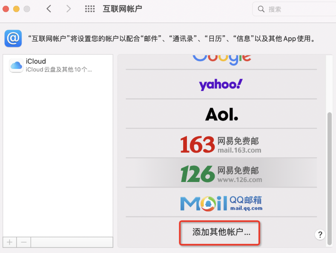
Task: Click the provider list scrollbar
Action: 330,178
